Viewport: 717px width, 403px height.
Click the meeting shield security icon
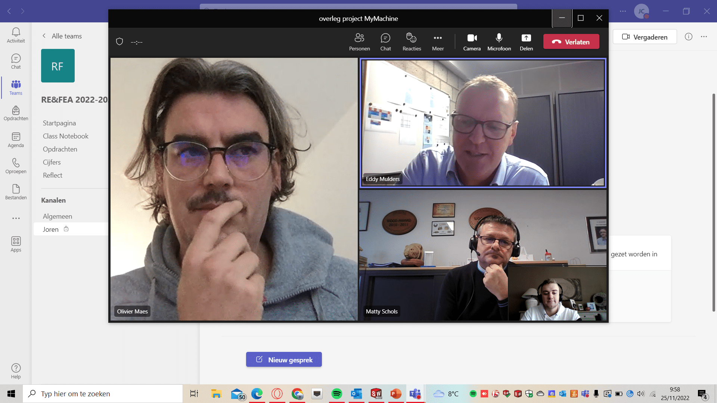tap(119, 41)
